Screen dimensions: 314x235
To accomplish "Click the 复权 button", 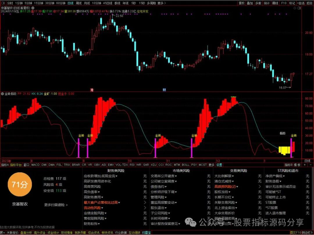I will (x=242, y=3).
